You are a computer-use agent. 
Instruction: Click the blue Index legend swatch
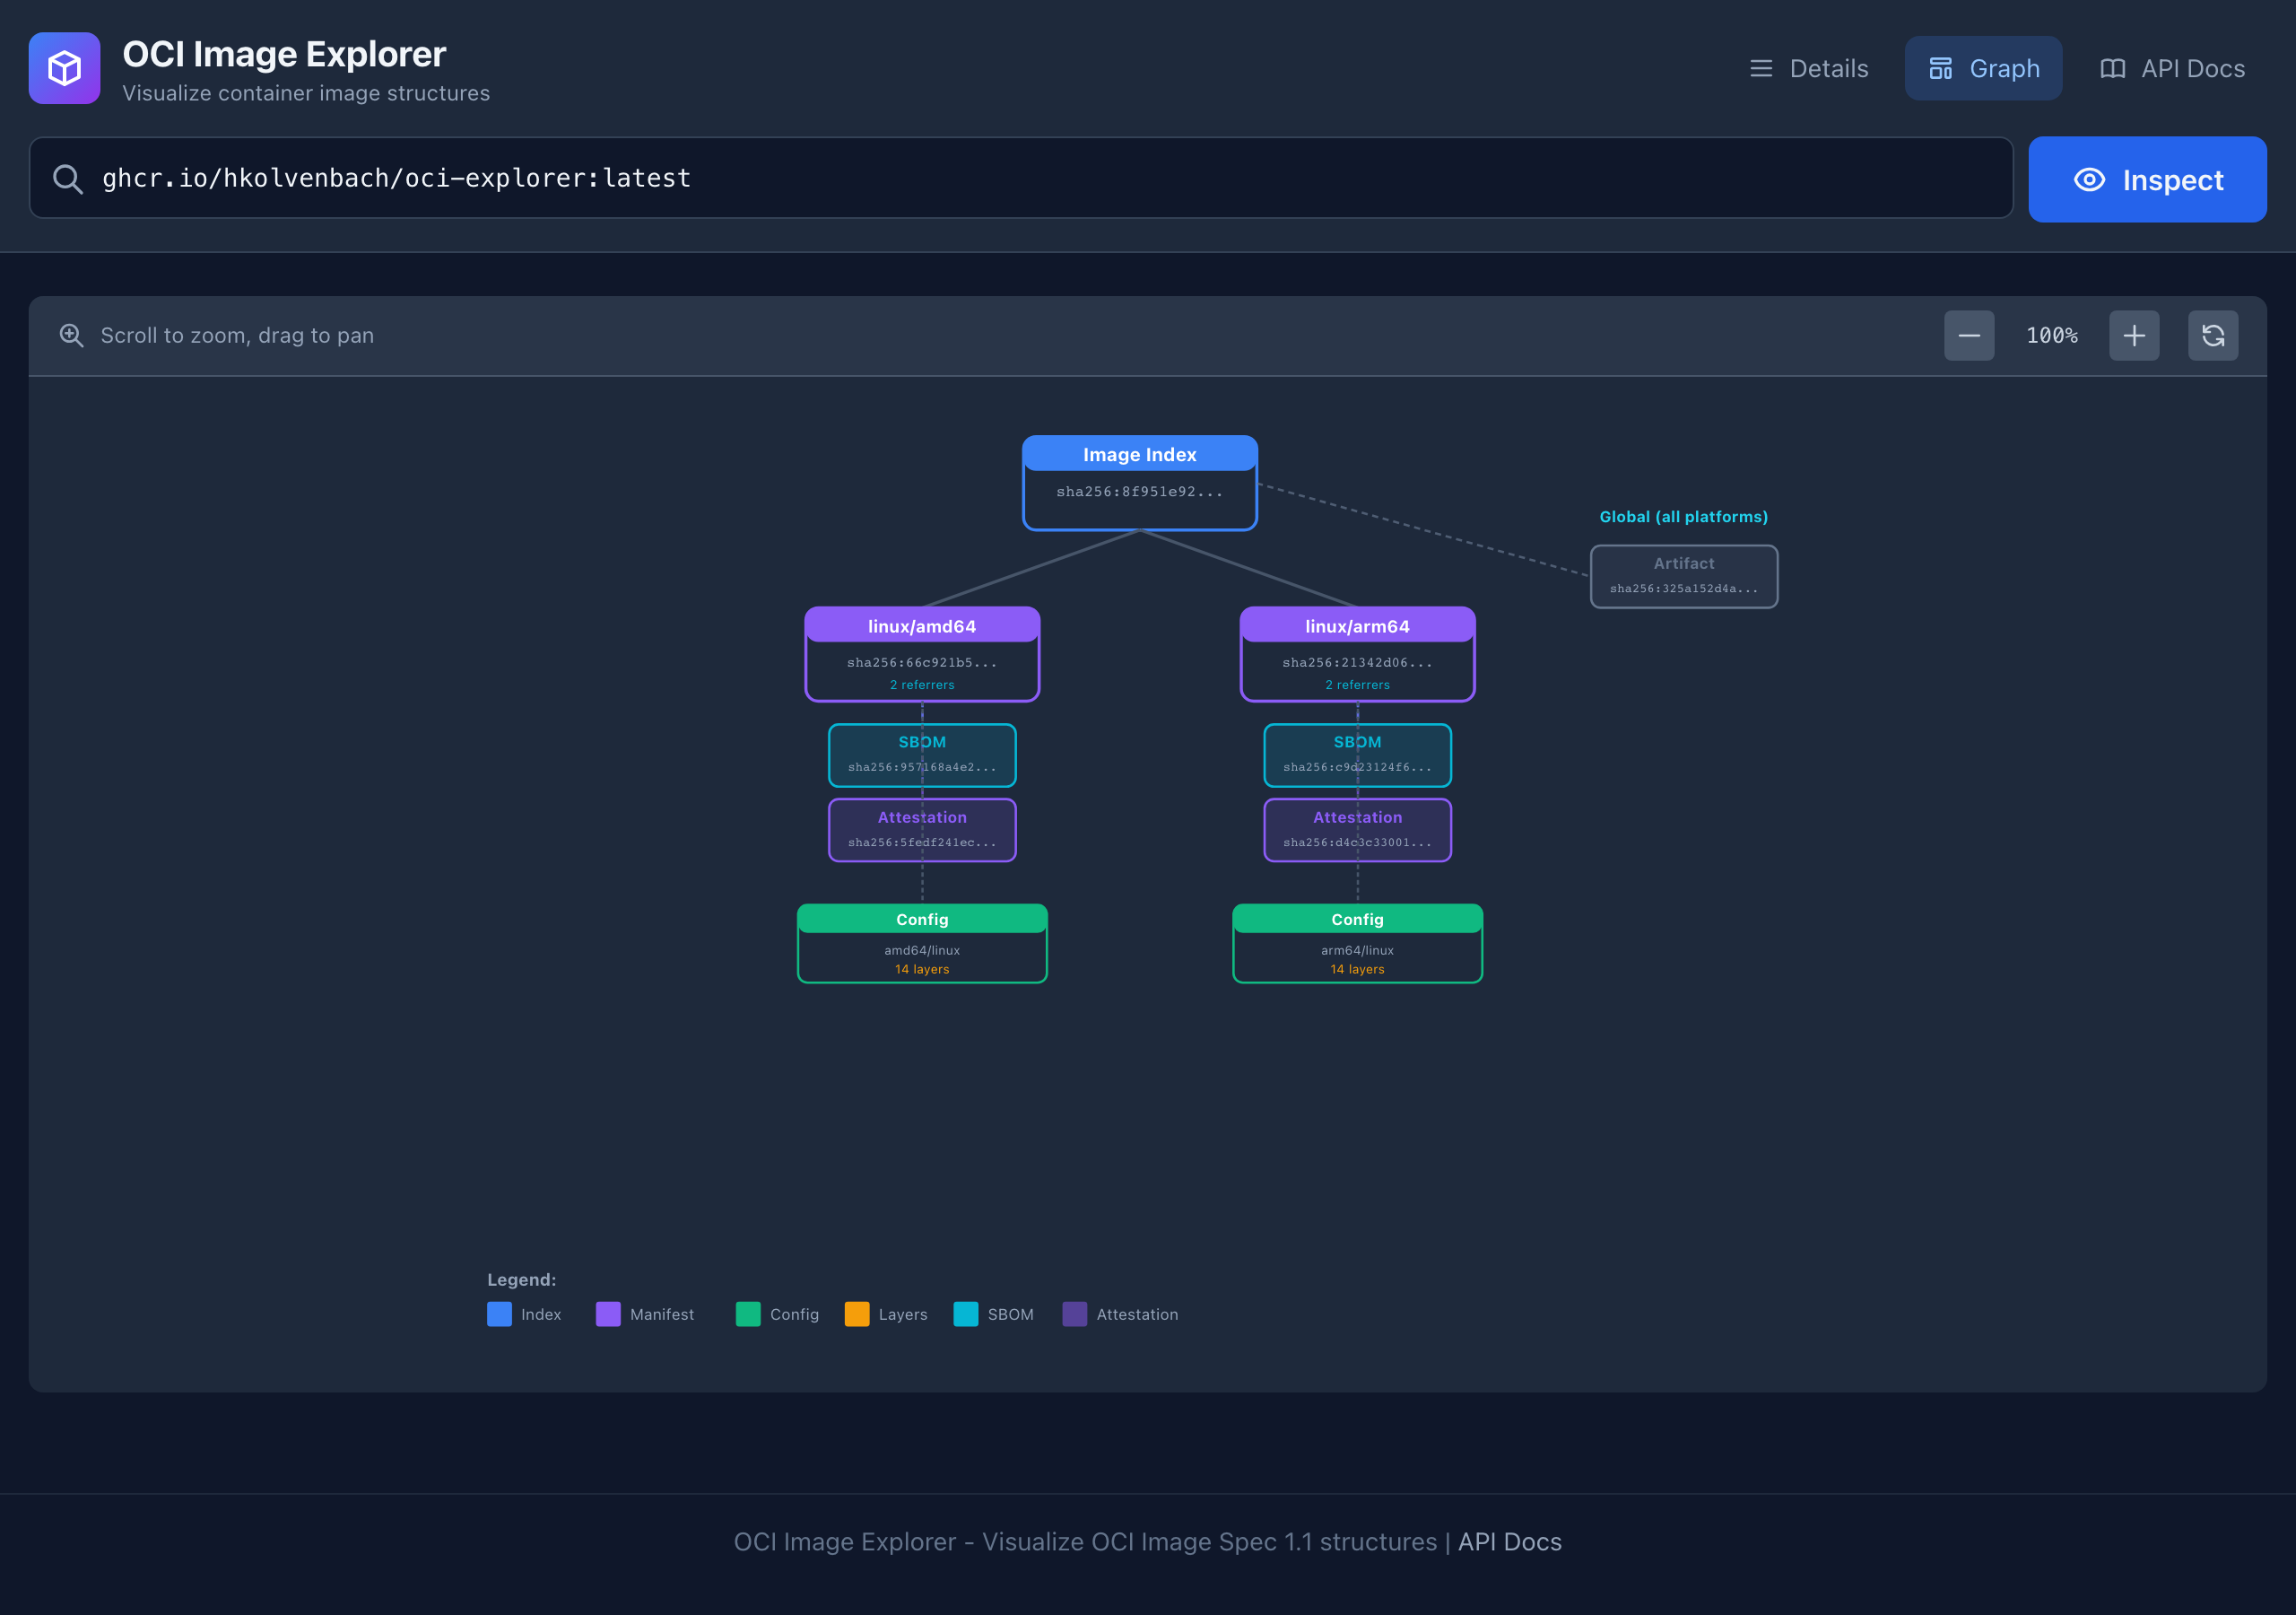coord(499,1314)
